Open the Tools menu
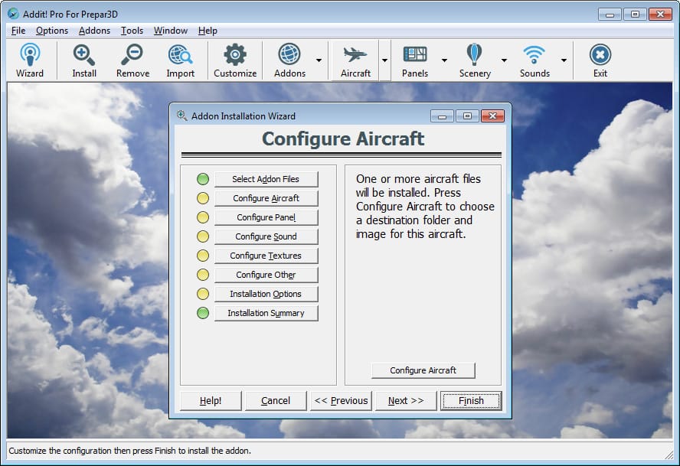680x466 pixels. tap(132, 31)
